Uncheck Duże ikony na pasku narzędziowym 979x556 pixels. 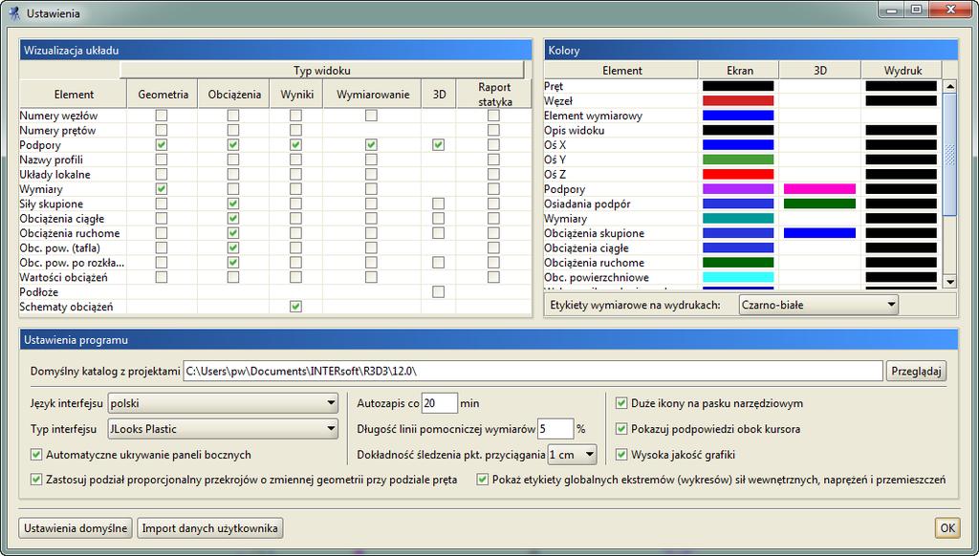(621, 403)
